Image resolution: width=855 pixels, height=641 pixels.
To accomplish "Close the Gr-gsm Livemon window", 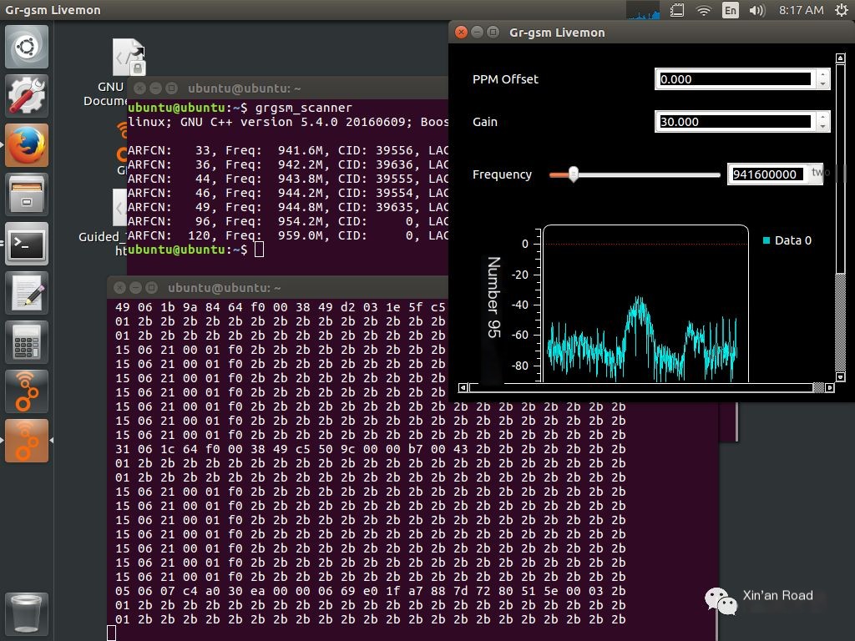I will (461, 33).
